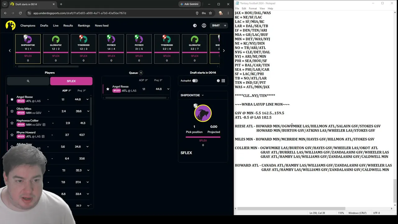Open the draft info icon
The width and height of the screenshot is (398, 224).
pyautogui.click(x=218, y=81)
